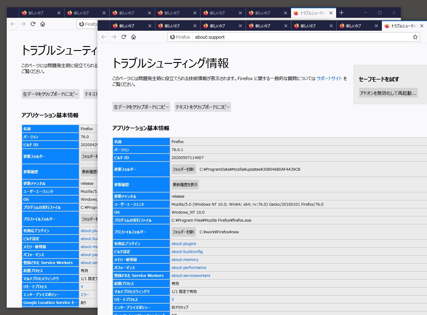The height and width of the screenshot is (315, 427).
Task: Open a new tab with plus icon
Action: click(341, 13)
